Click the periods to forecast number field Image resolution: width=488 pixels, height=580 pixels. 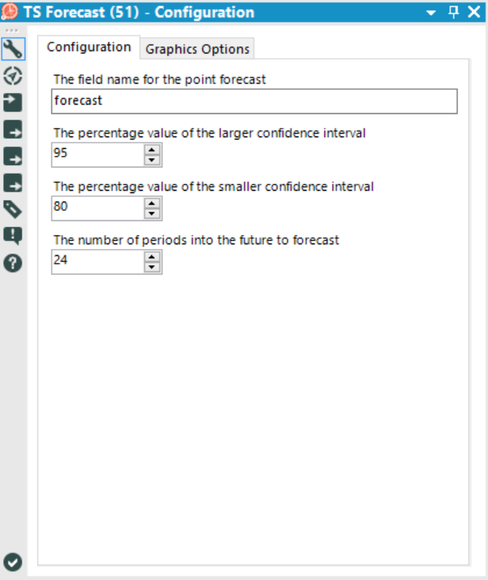click(x=98, y=261)
